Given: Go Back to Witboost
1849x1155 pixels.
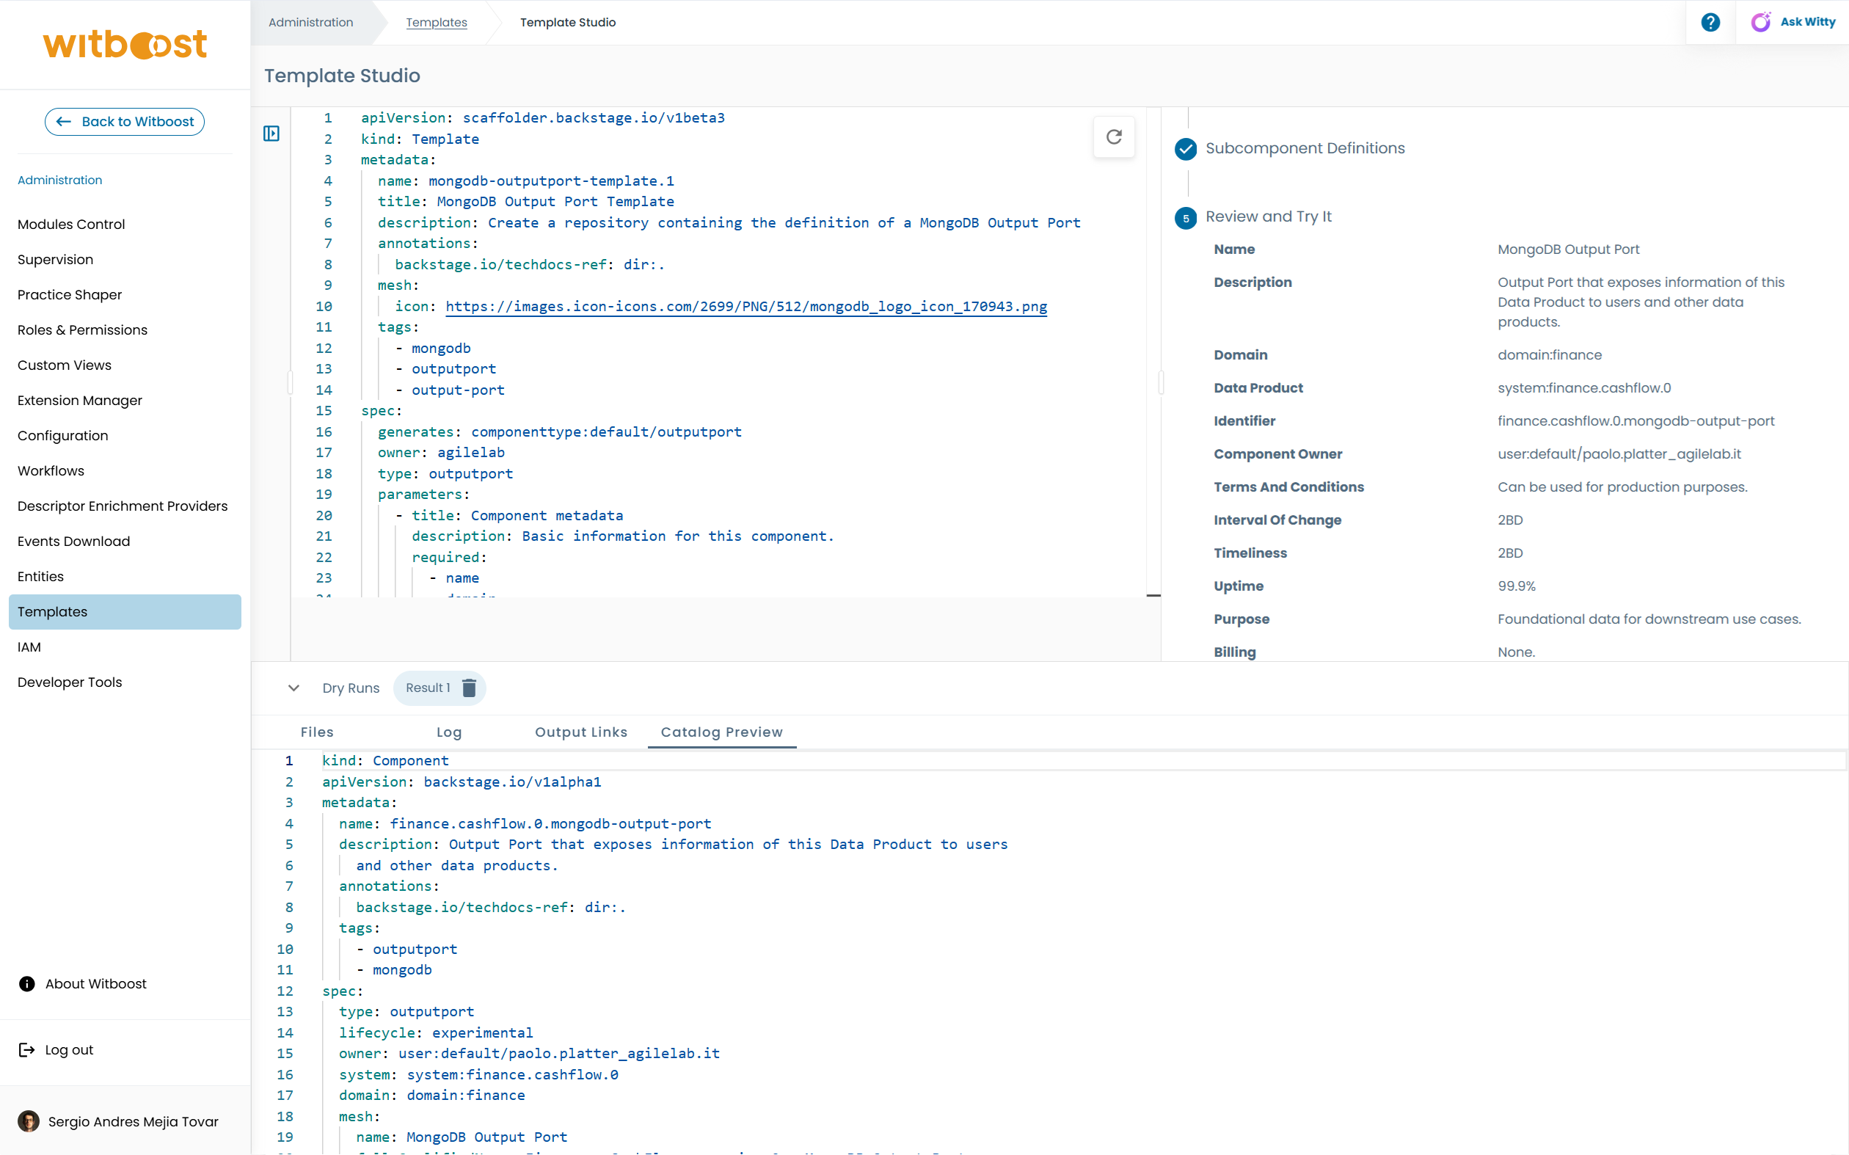Looking at the screenshot, I should point(125,122).
